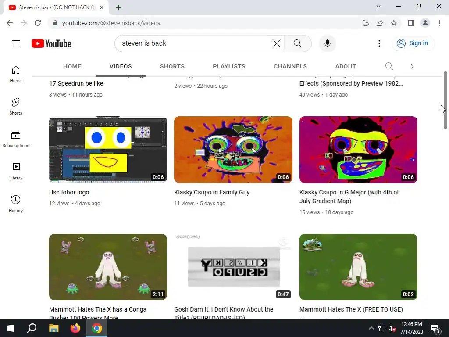
Task: Click the Sign in button
Action: point(413,43)
